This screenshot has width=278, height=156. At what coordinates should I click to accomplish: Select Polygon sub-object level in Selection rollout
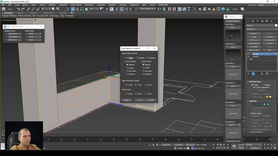pyautogui.click(x=265, y=104)
